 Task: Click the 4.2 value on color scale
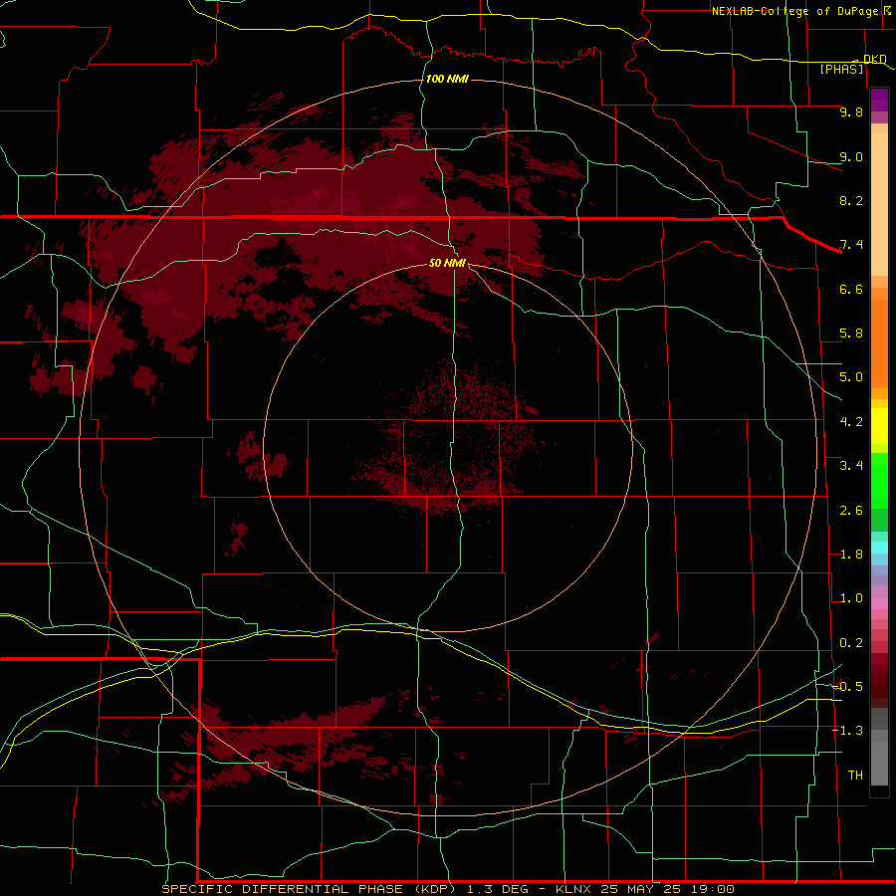(851, 422)
